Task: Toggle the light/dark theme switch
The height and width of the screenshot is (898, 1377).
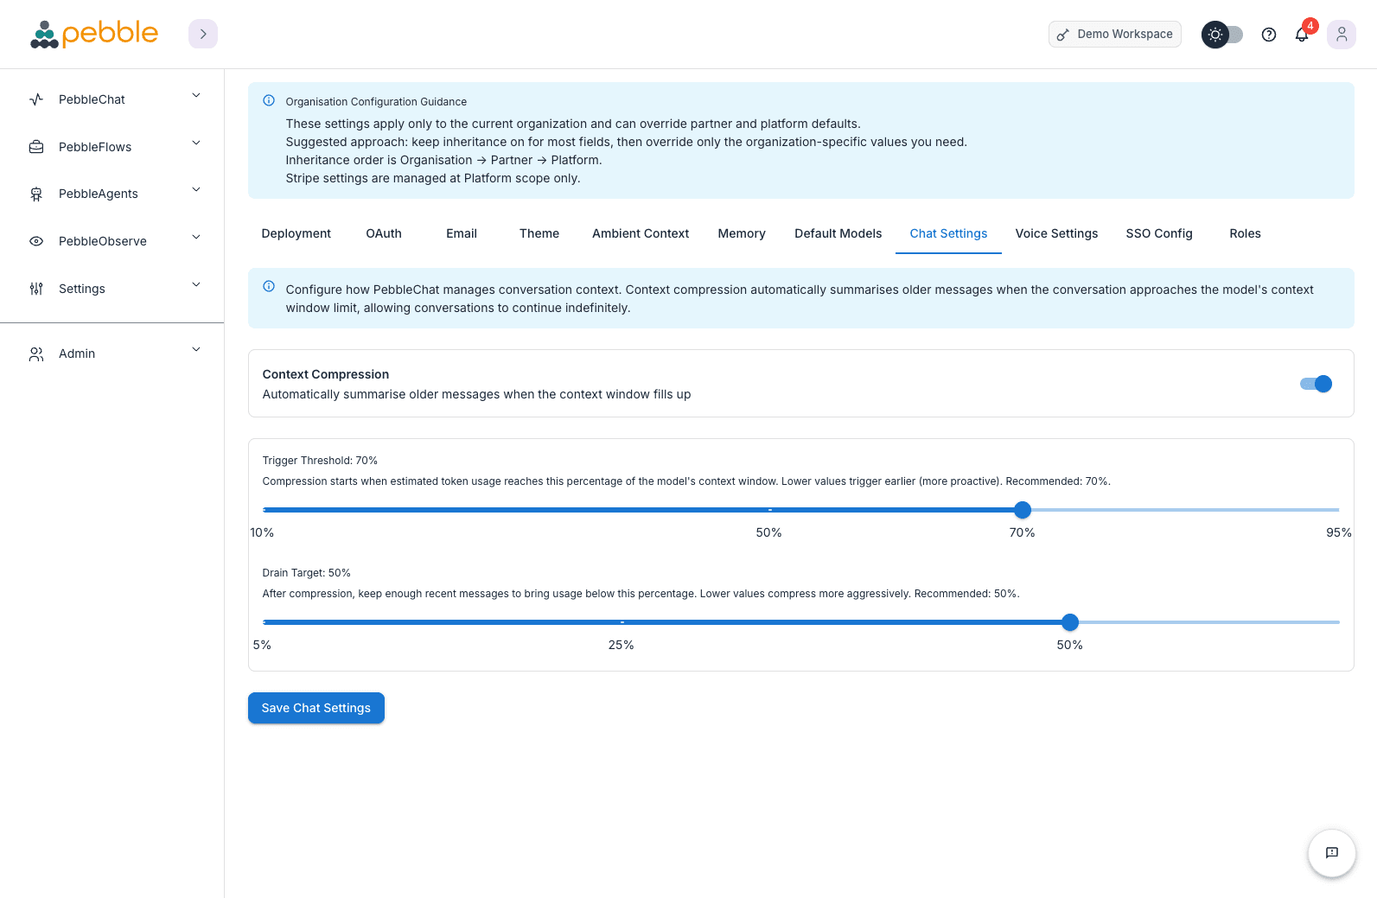Action: (x=1222, y=35)
